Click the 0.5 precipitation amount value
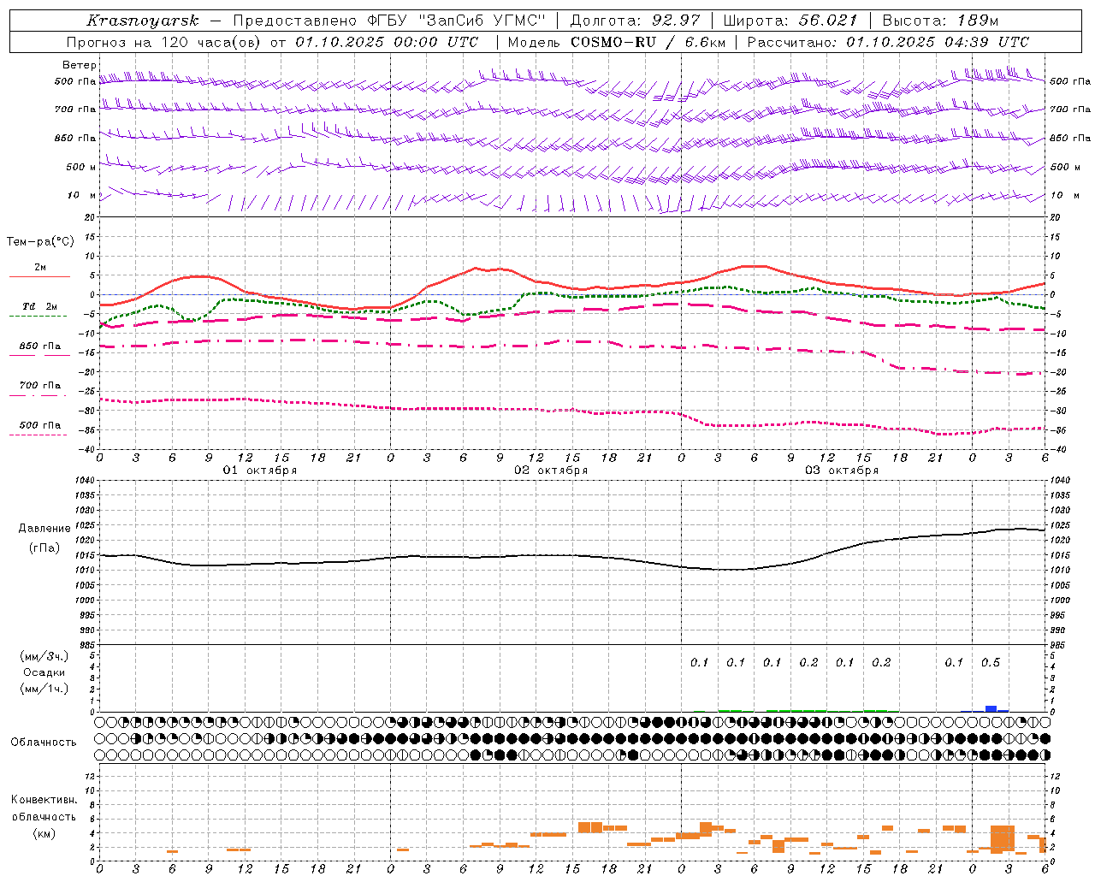The height and width of the screenshot is (876, 1095). point(991,662)
